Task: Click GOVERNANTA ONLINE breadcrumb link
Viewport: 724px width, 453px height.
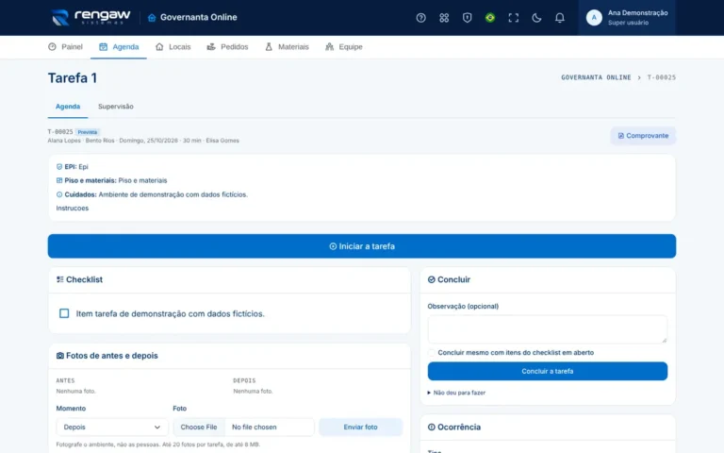Action: [x=596, y=77]
